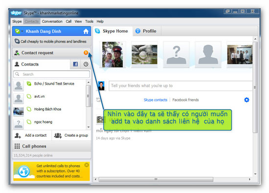Click the mood message input field

coord(180,86)
